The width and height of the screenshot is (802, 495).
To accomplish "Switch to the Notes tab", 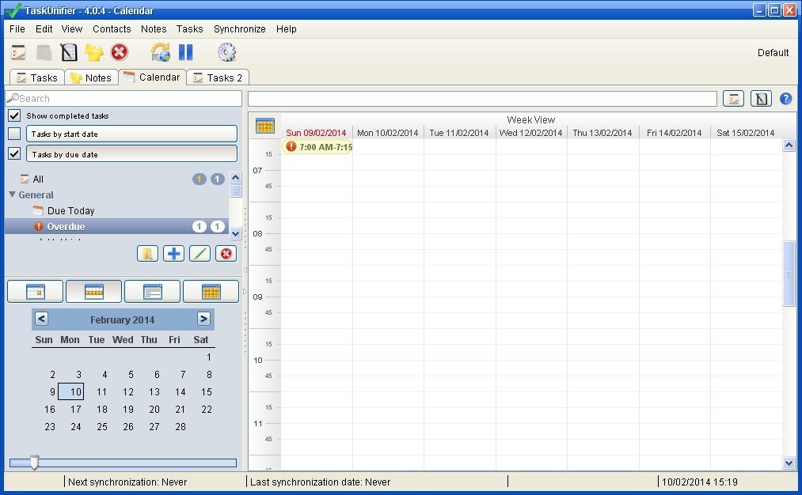I will click(91, 77).
